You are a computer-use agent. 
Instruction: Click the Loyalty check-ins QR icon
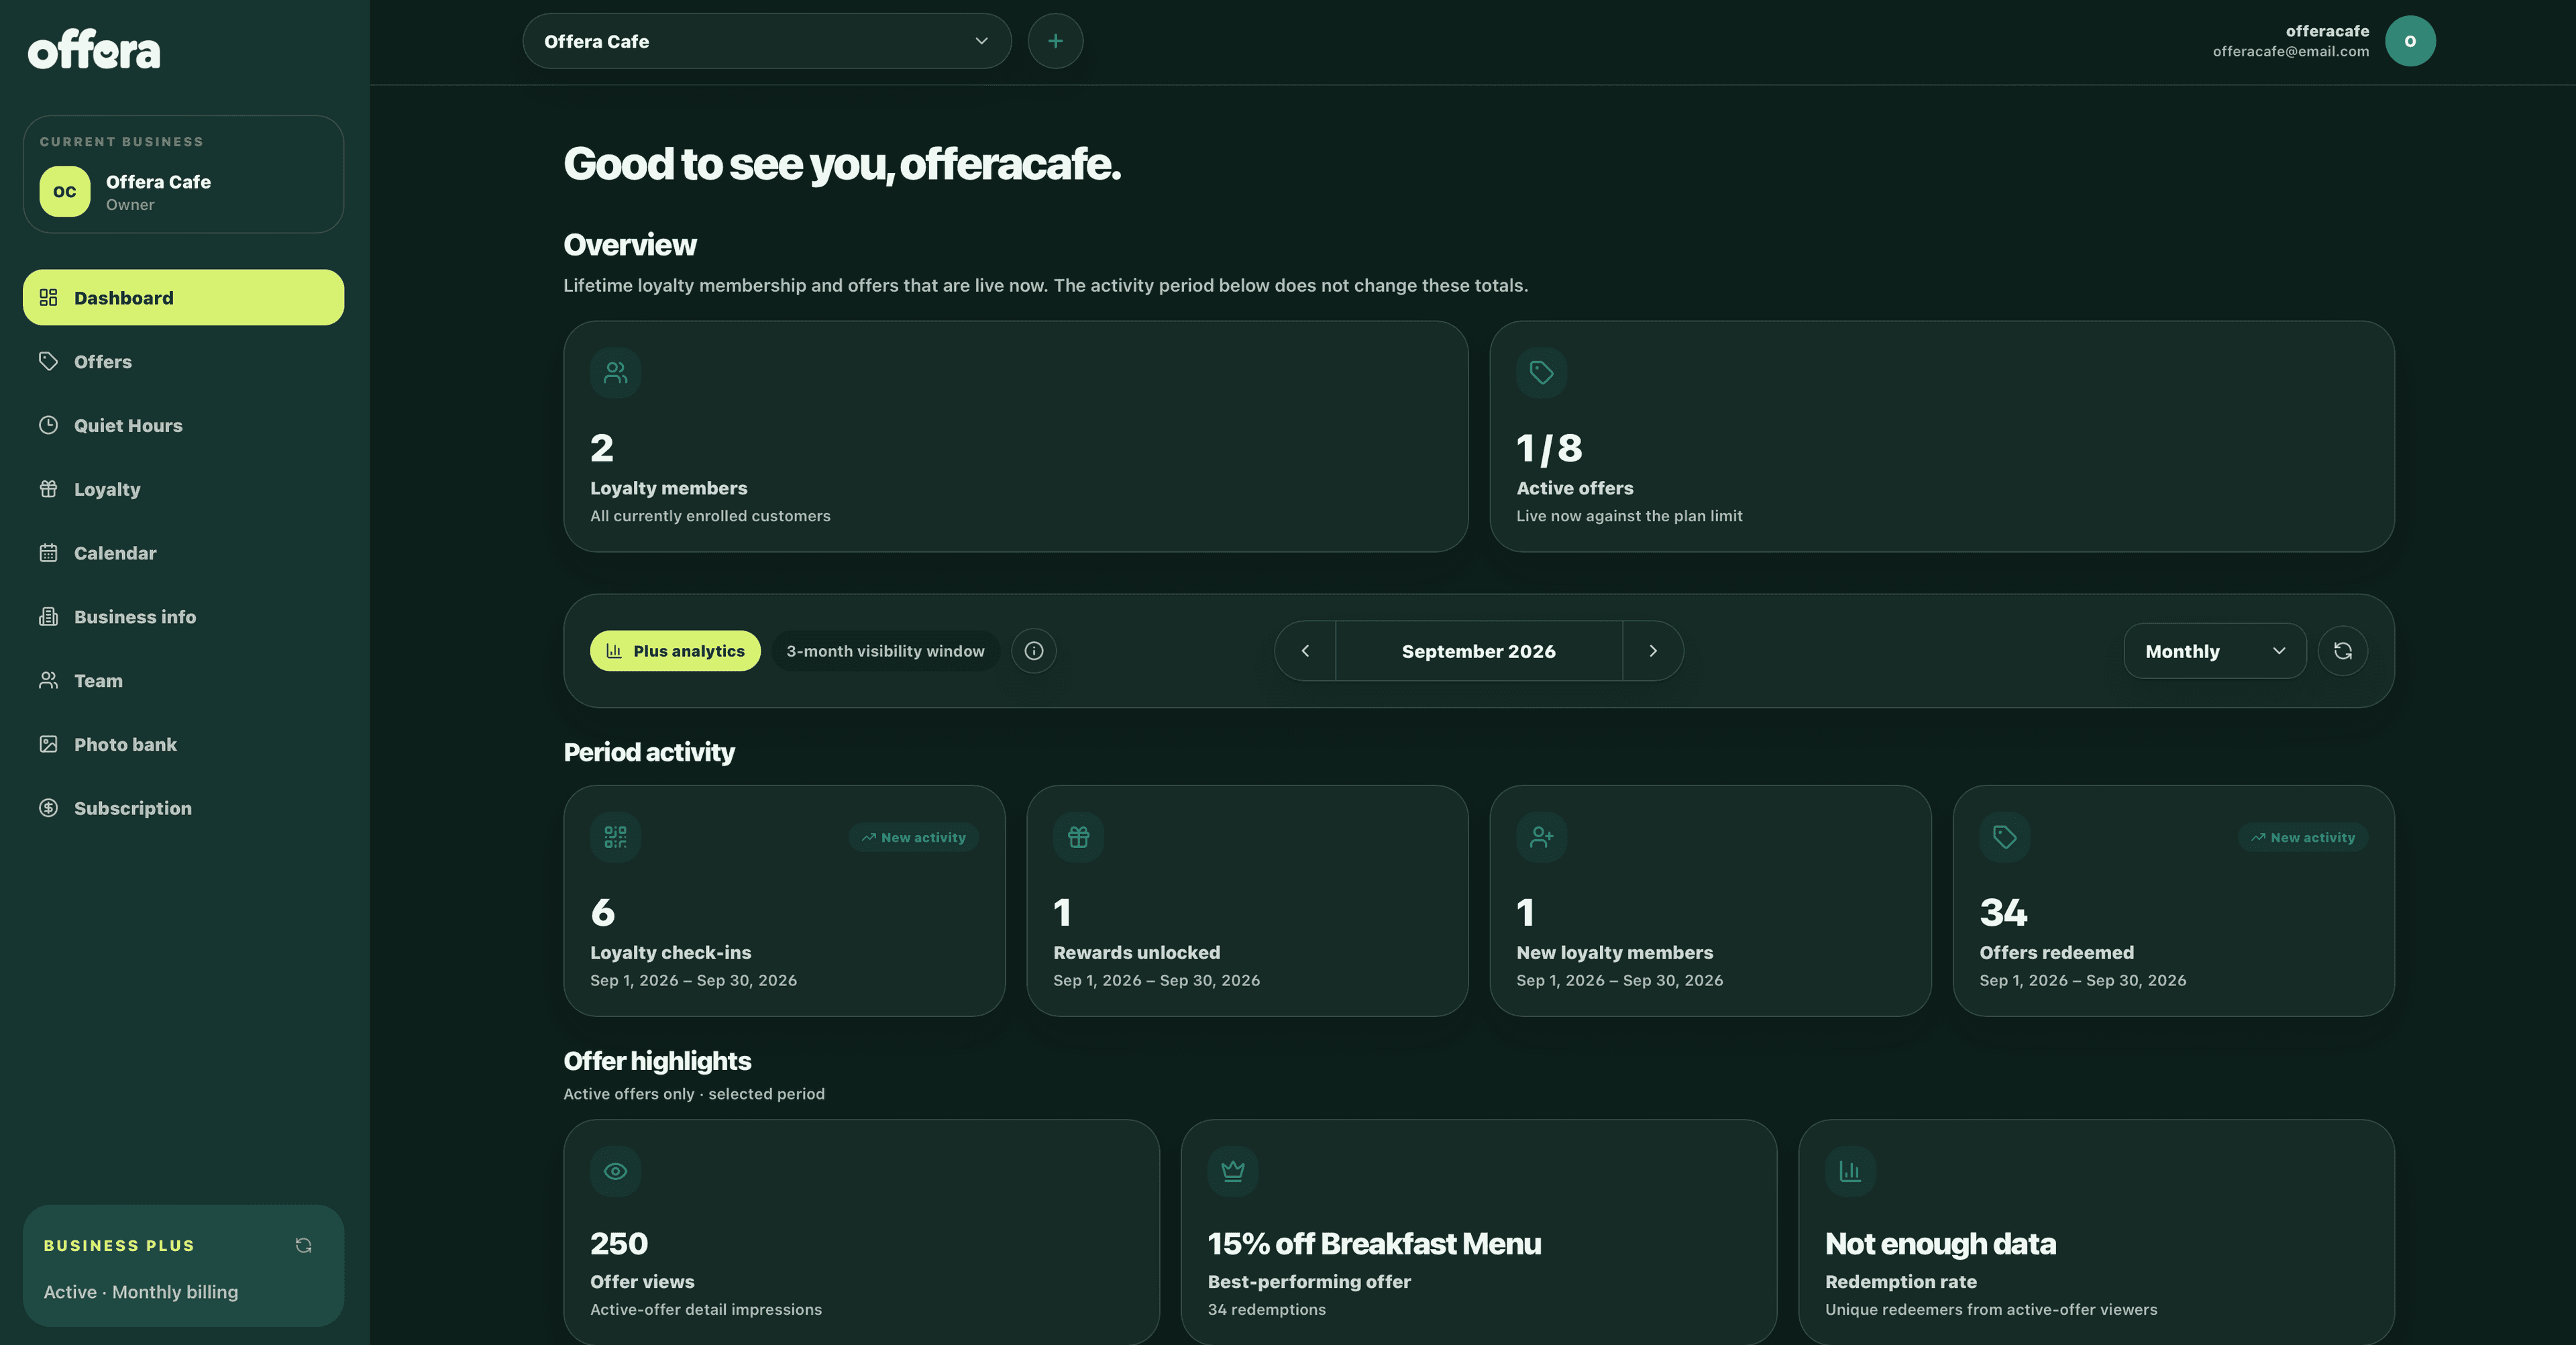(616, 837)
